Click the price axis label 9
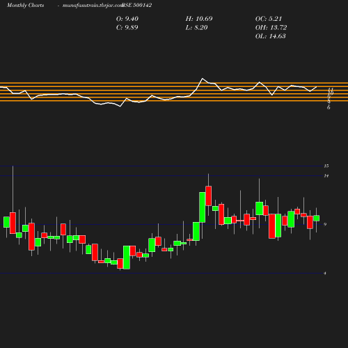This screenshot has width=348, height=348. 325,224
